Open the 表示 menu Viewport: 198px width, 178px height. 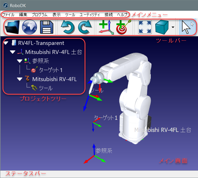coord(57,15)
